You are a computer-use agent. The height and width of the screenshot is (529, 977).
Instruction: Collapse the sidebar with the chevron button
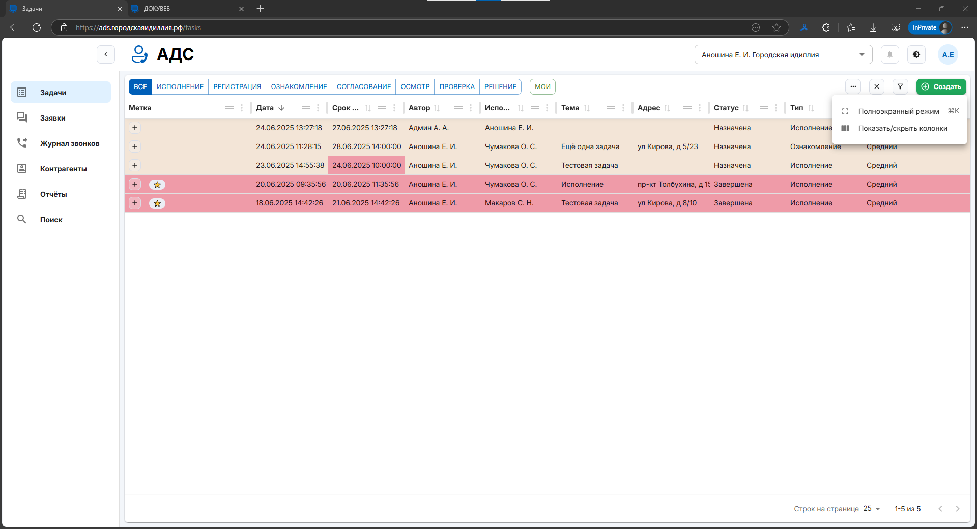tap(106, 54)
